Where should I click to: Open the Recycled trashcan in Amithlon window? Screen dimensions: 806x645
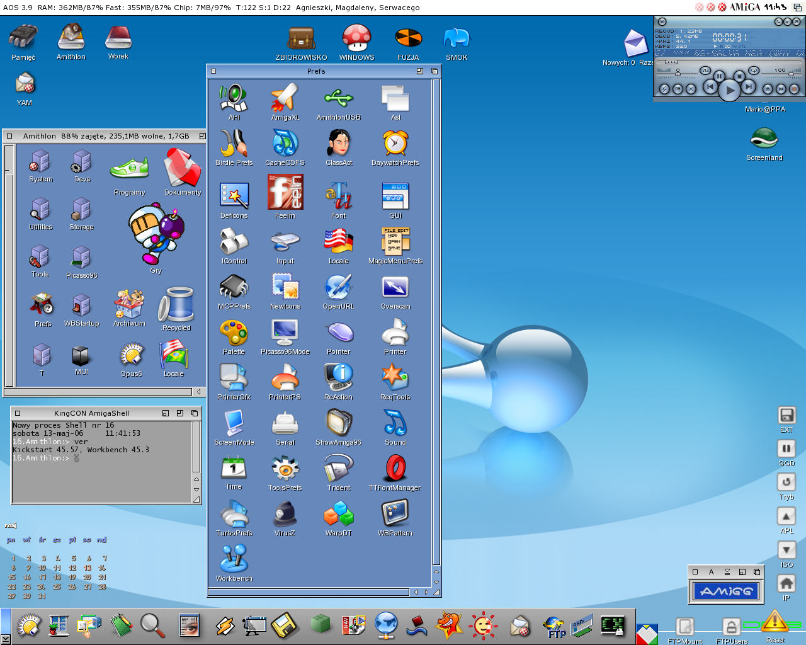coord(176,305)
